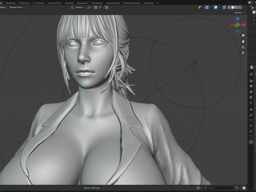Open the overlays options dropdown arrow
Viewport: 256px width, 192px height.
pos(219,7)
